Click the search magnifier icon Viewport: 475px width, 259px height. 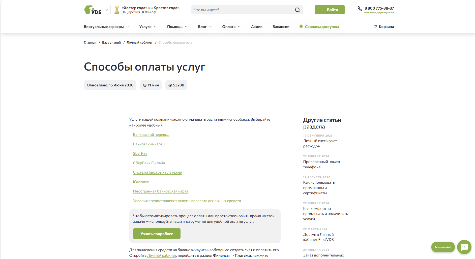tap(298, 10)
